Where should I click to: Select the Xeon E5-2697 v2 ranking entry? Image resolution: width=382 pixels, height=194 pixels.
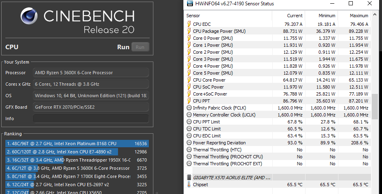77,185
